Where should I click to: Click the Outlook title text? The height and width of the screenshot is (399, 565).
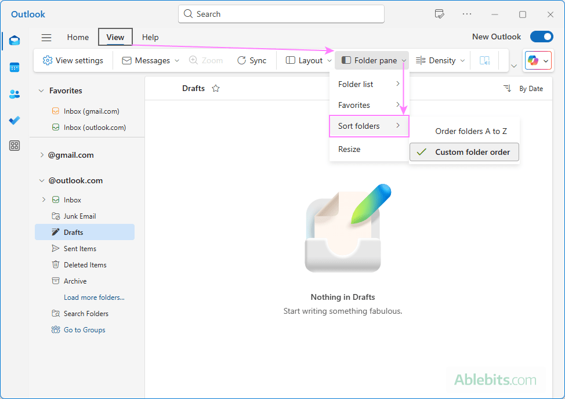pyautogui.click(x=28, y=14)
